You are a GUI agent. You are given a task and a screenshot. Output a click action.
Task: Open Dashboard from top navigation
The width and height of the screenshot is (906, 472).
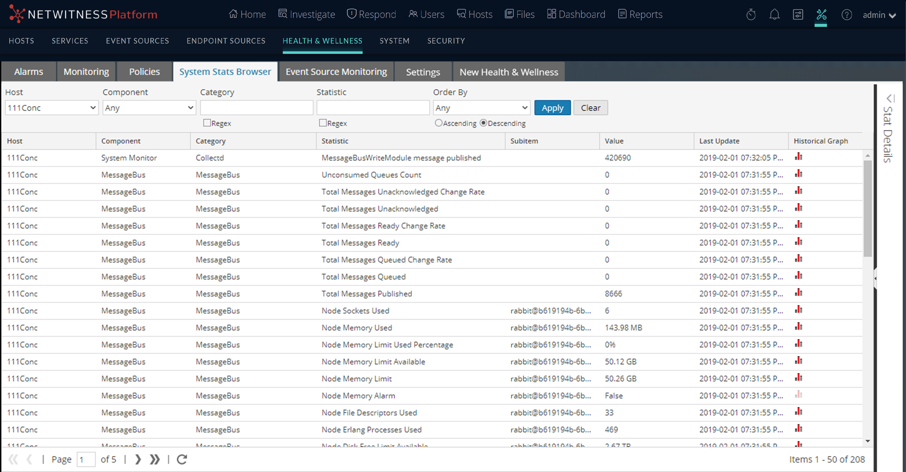point(576,14)
